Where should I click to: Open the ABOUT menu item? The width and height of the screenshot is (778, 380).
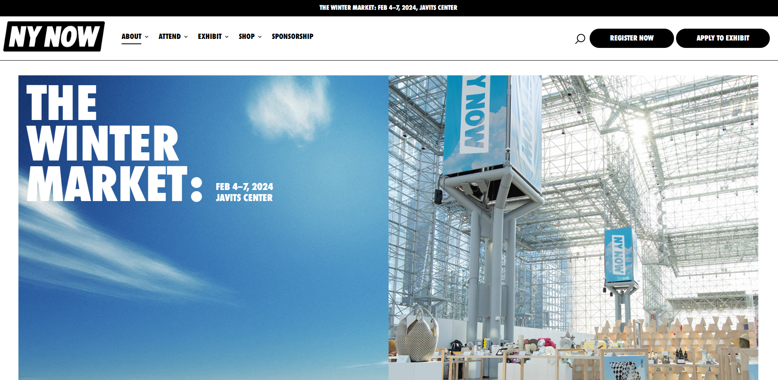(x=131, y=36)
